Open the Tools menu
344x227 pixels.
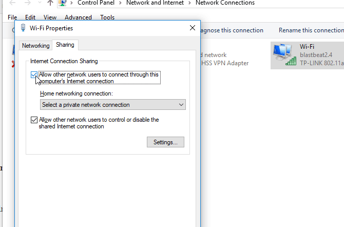pos(107,17)
